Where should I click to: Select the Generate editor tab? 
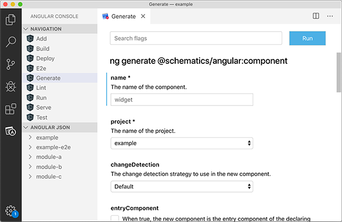coord(124,16)
